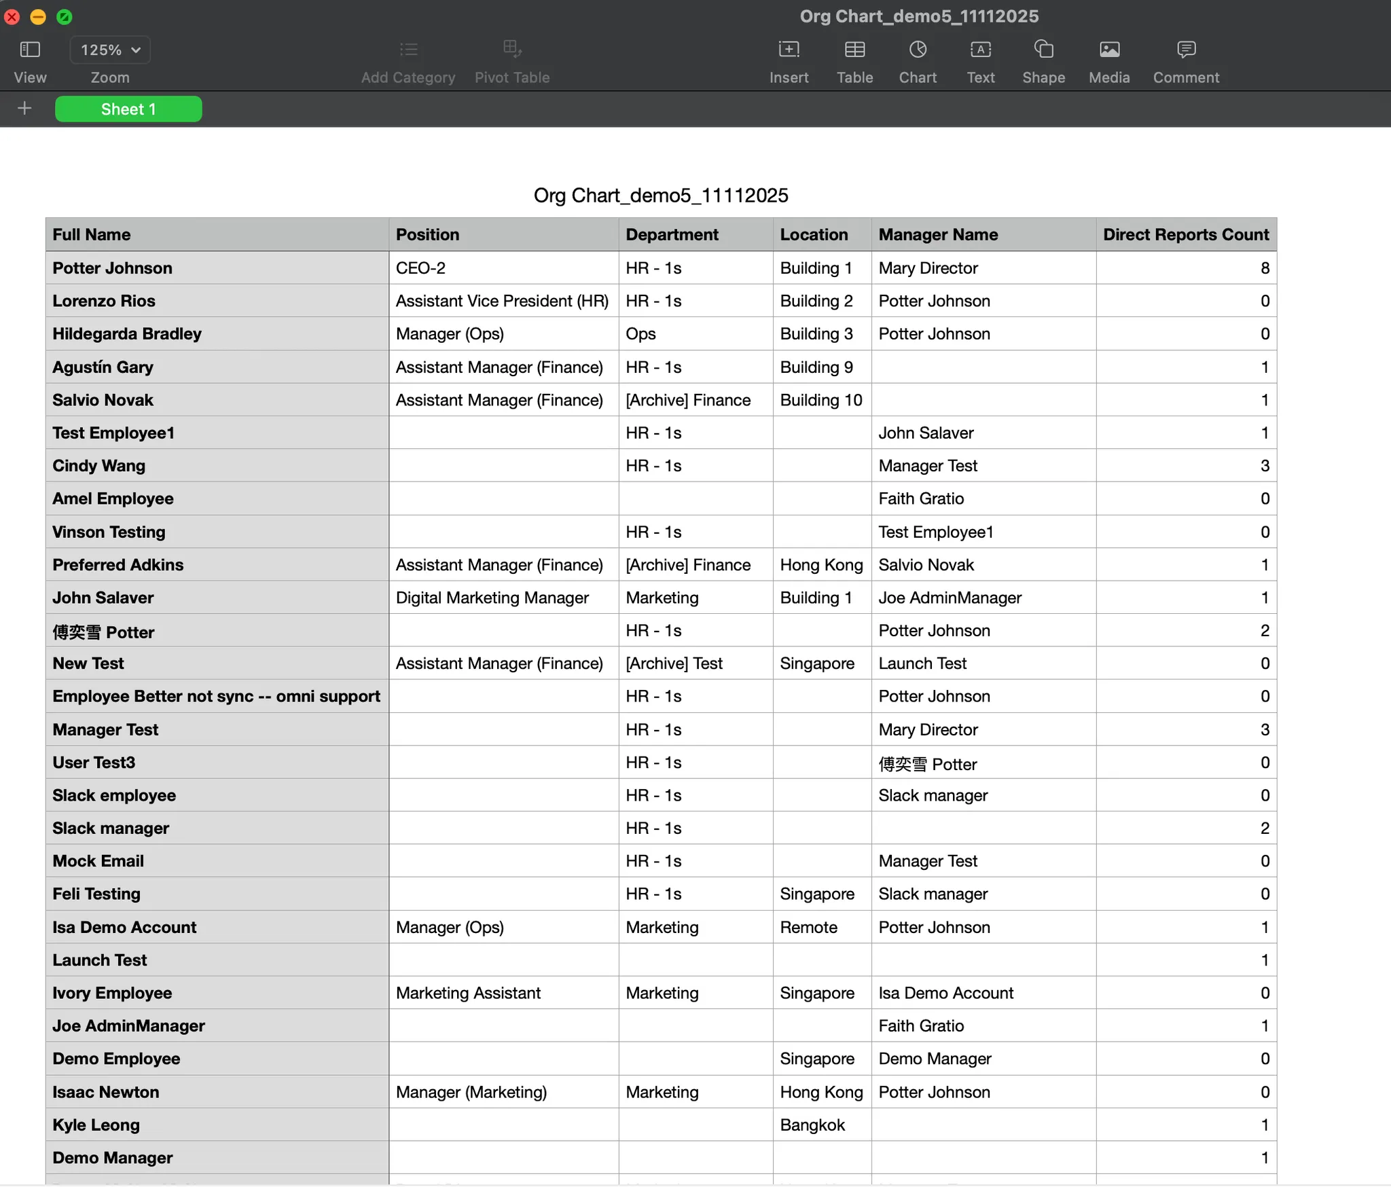Click the Insert toolbar icon

click(789, 50)
